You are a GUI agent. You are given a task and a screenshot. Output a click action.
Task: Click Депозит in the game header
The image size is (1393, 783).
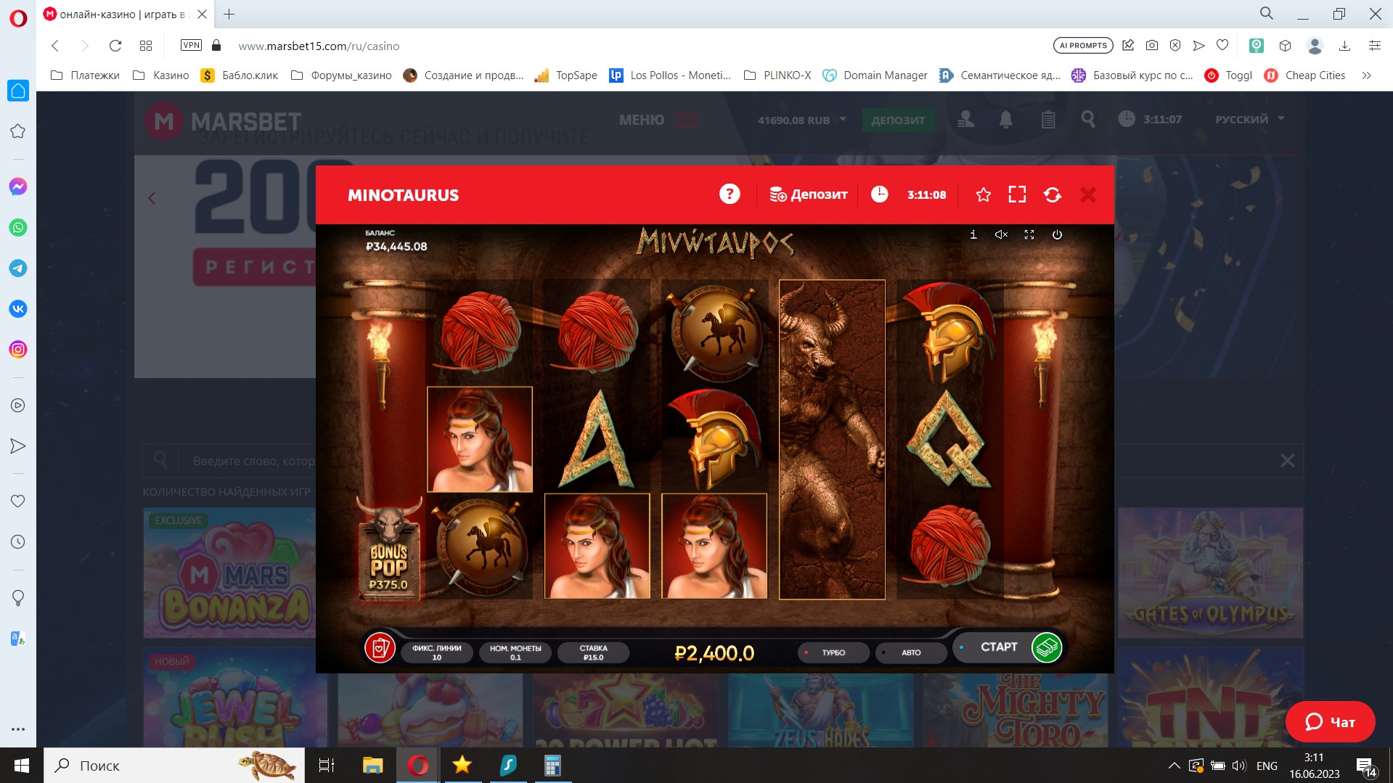[808, 194]
